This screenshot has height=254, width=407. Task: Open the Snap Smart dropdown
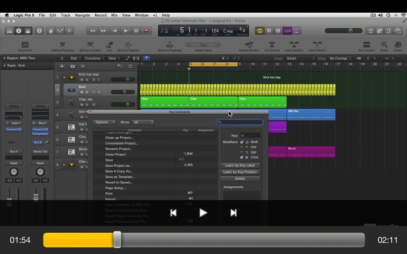click(300, 58)
